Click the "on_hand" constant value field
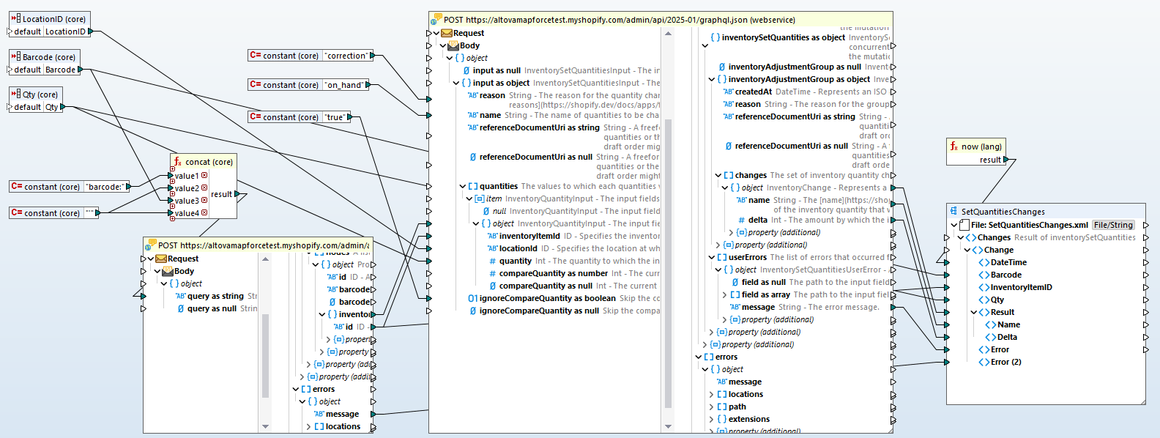Image resolution: width=1160 pixels, height=438 pixels. [344, 85]
